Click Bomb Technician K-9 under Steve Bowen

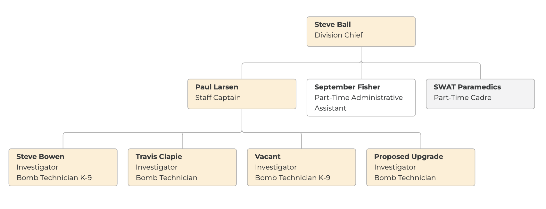54,178
